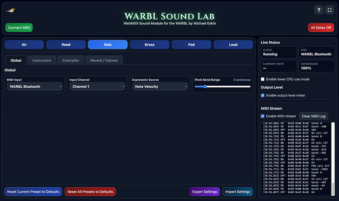Open the Input Channel dropdown

pos(97,86)
